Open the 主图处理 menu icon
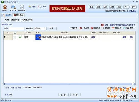Screen dimensions: 139x102 tap(92, 28)
